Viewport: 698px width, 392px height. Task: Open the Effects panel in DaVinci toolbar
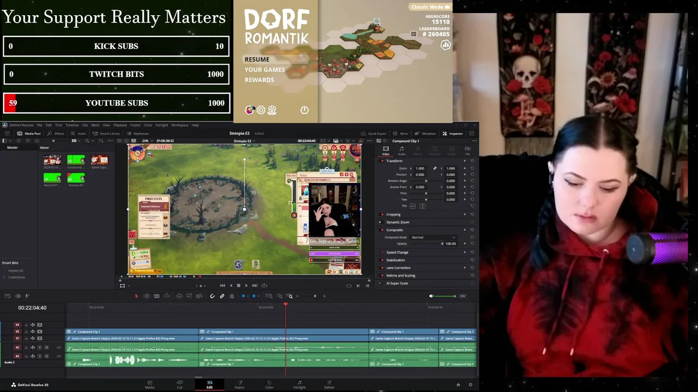pyautogui.click(x=56, y=133)
